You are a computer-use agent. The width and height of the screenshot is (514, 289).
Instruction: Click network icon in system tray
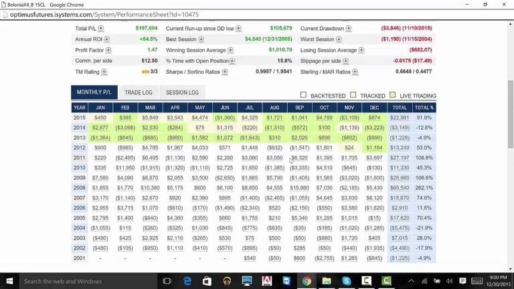[424, 281]
